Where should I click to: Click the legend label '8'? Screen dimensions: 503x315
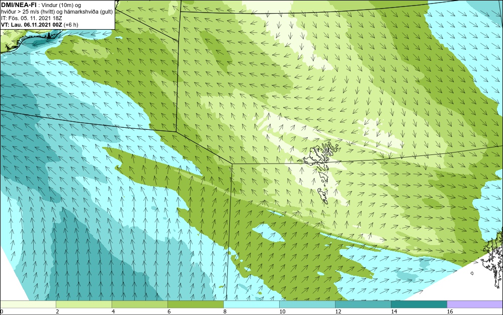[225, 311]
